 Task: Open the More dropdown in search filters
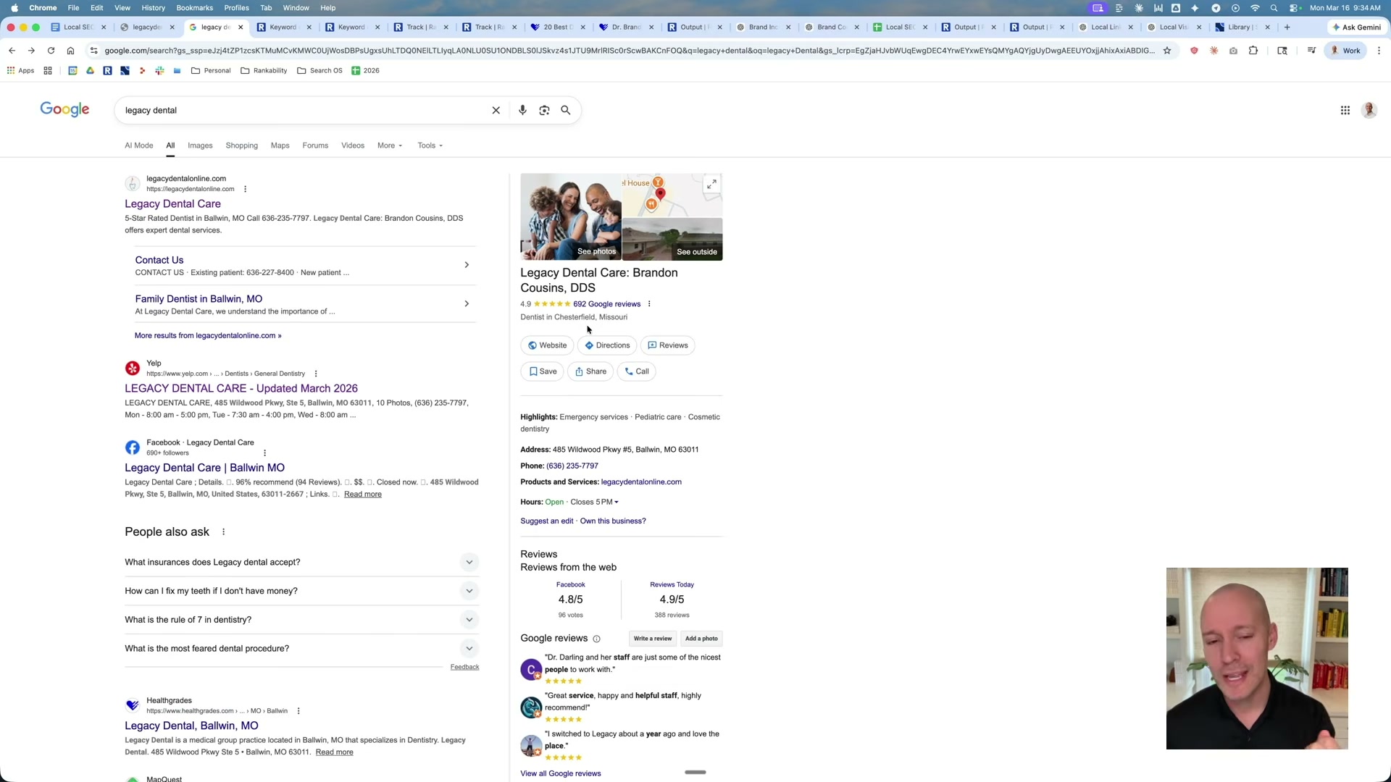tap(390, 146)
